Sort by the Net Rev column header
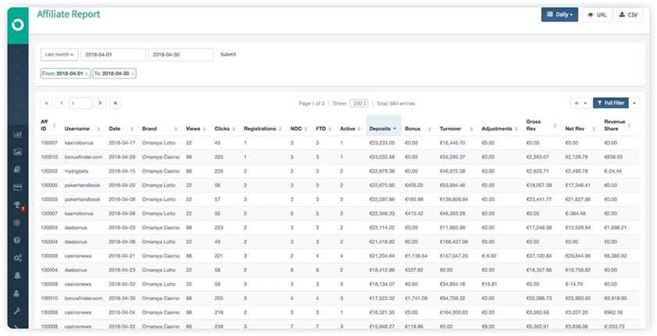Screen dimensions: 657x336 coord(580,129)
